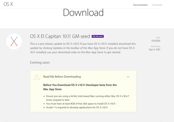Click the Read Me Before Downloading heading

62,77
